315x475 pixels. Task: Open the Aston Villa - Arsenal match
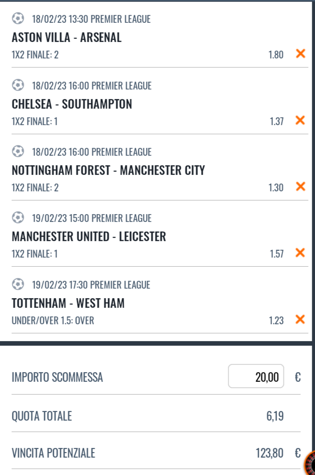click(x=67, y=38)
